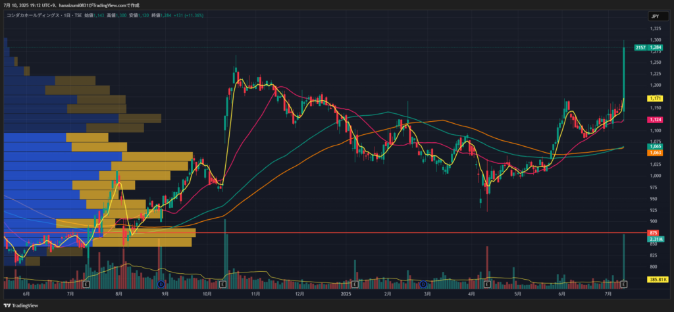Click the bar countdown label 2157
674x312 pixels.
[640, 47]
